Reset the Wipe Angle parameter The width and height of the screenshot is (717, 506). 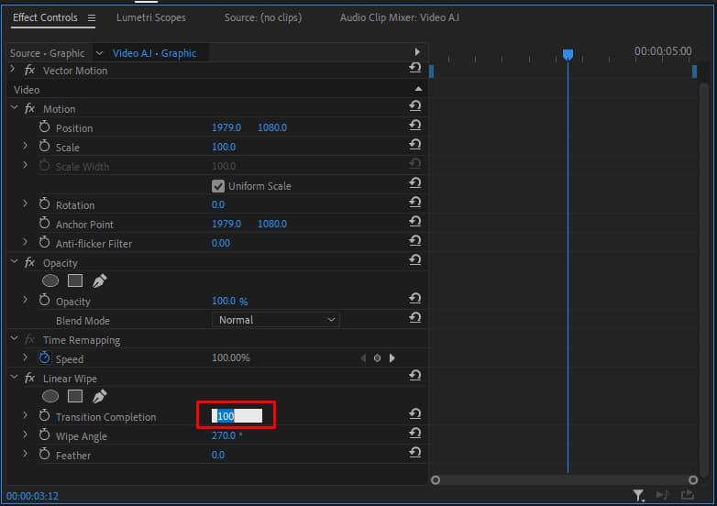415,435
